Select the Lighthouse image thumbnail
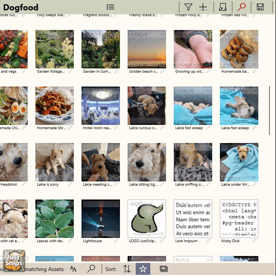276x276 pixels. (x=101, y=221)
